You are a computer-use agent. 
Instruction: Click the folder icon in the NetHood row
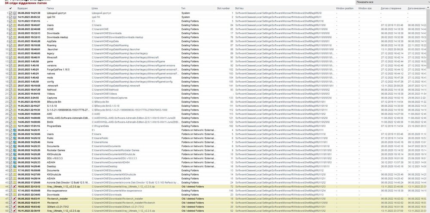point(15,90)
